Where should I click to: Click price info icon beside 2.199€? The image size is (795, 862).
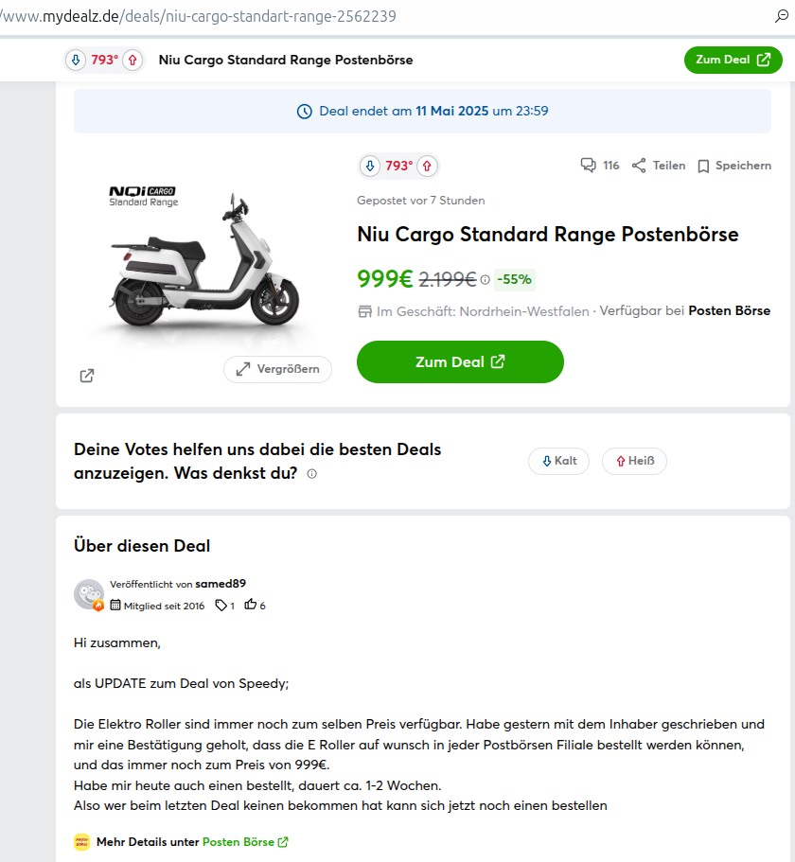pos(486,280)
